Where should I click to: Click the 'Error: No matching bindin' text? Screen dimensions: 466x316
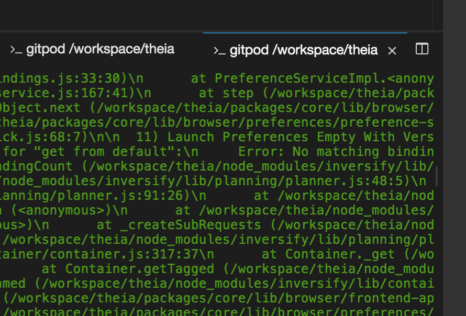pyautogui.click(x=336, y=152)
